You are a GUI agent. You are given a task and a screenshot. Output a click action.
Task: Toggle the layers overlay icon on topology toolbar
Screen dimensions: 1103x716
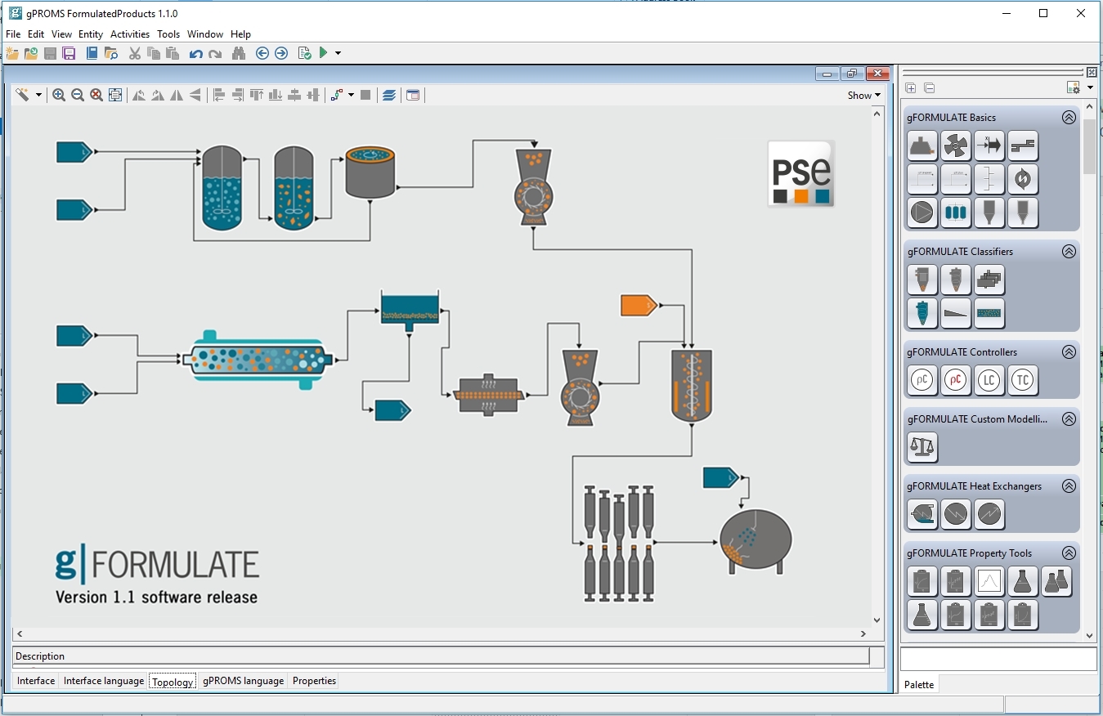391,95
